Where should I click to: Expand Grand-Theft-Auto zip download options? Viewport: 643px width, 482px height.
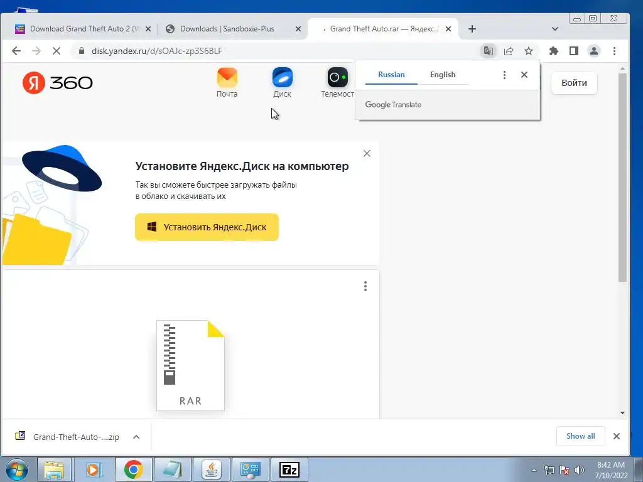[136, 437]
